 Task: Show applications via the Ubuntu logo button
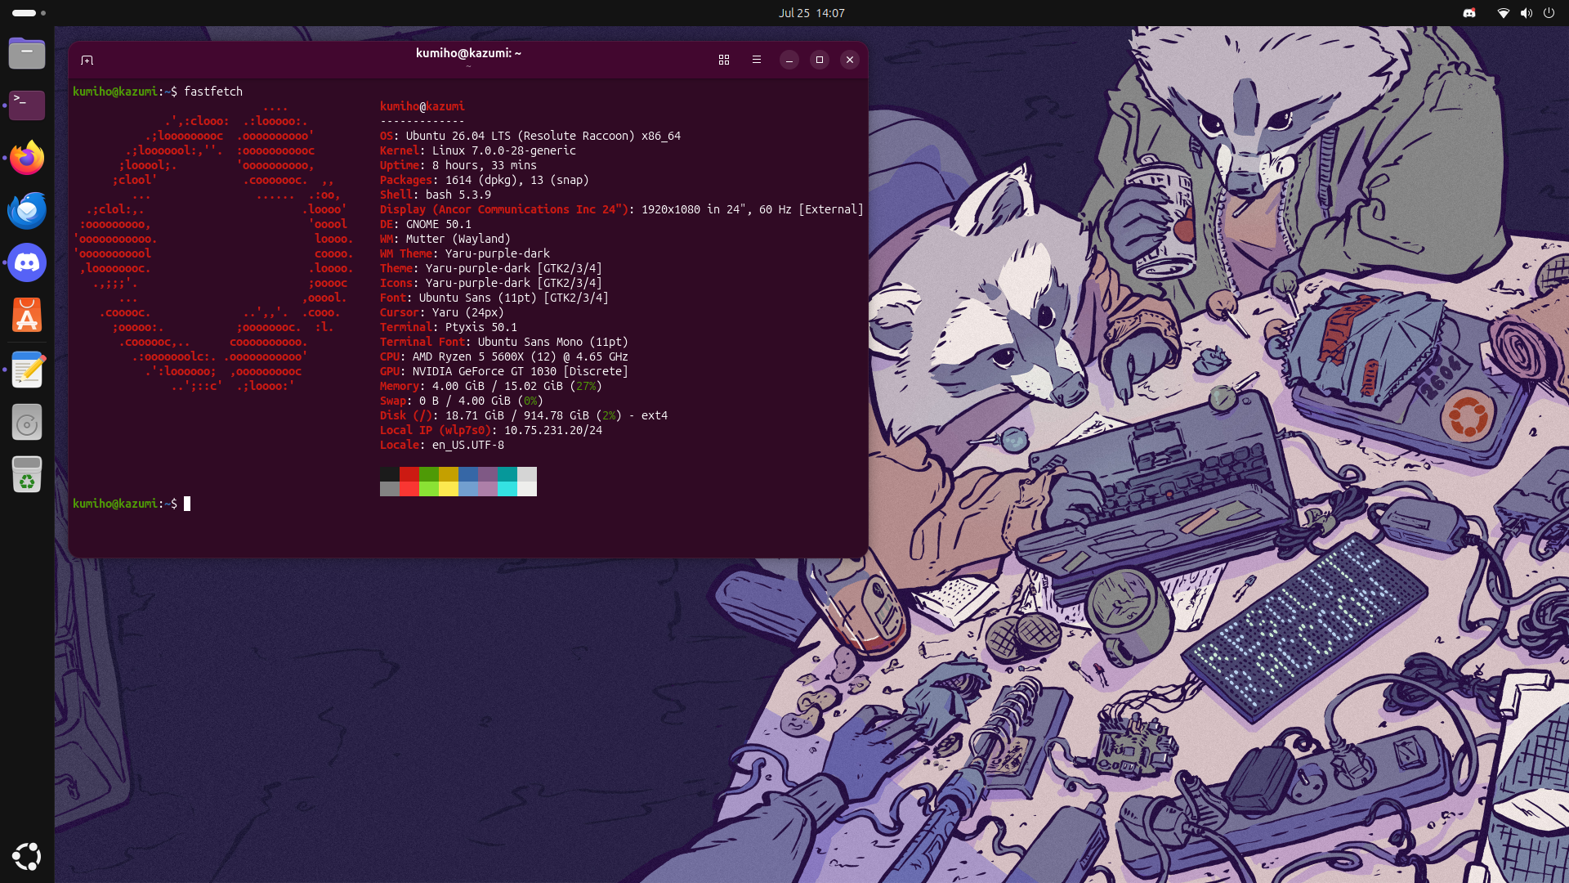[x=27, y=856]
